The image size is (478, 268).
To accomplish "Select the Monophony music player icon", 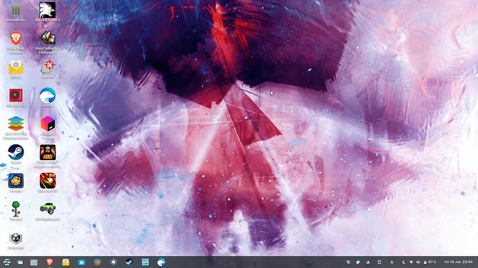I will tap(16, 97).
